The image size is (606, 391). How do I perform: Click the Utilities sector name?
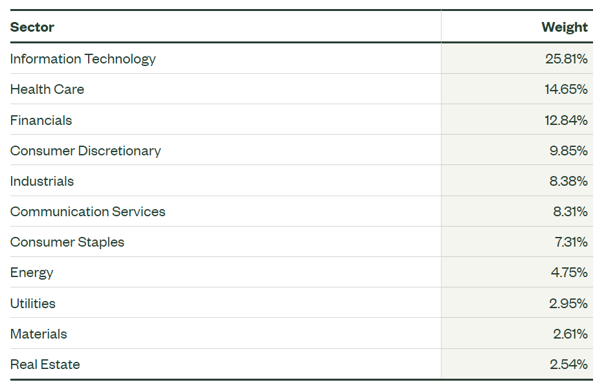tap(33, 304)
